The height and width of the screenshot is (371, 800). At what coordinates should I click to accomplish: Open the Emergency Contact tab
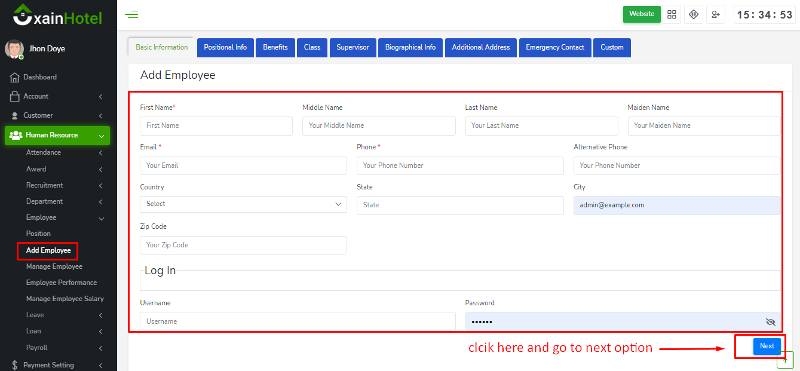554,48
